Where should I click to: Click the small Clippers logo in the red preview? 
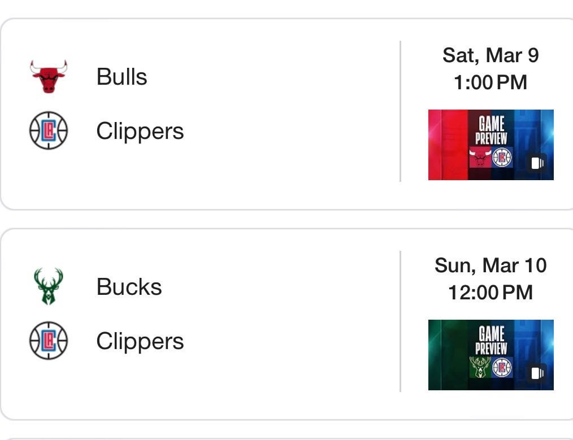(x=502, y=158)
